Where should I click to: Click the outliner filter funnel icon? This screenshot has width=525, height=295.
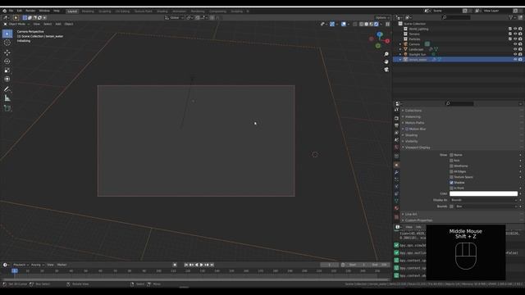pyautogui.click(x=511, y=17)
